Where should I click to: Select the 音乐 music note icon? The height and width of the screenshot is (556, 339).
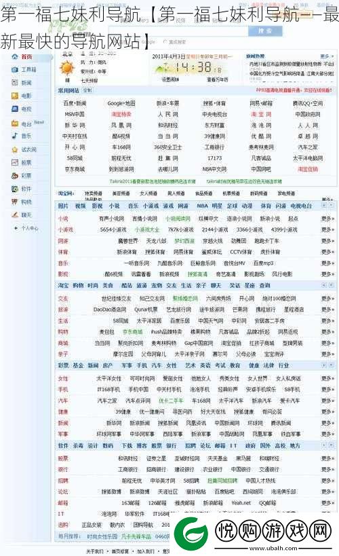(14, 136)
